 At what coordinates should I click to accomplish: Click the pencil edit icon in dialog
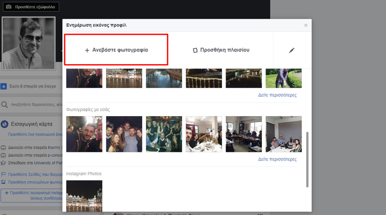(292, 50)
